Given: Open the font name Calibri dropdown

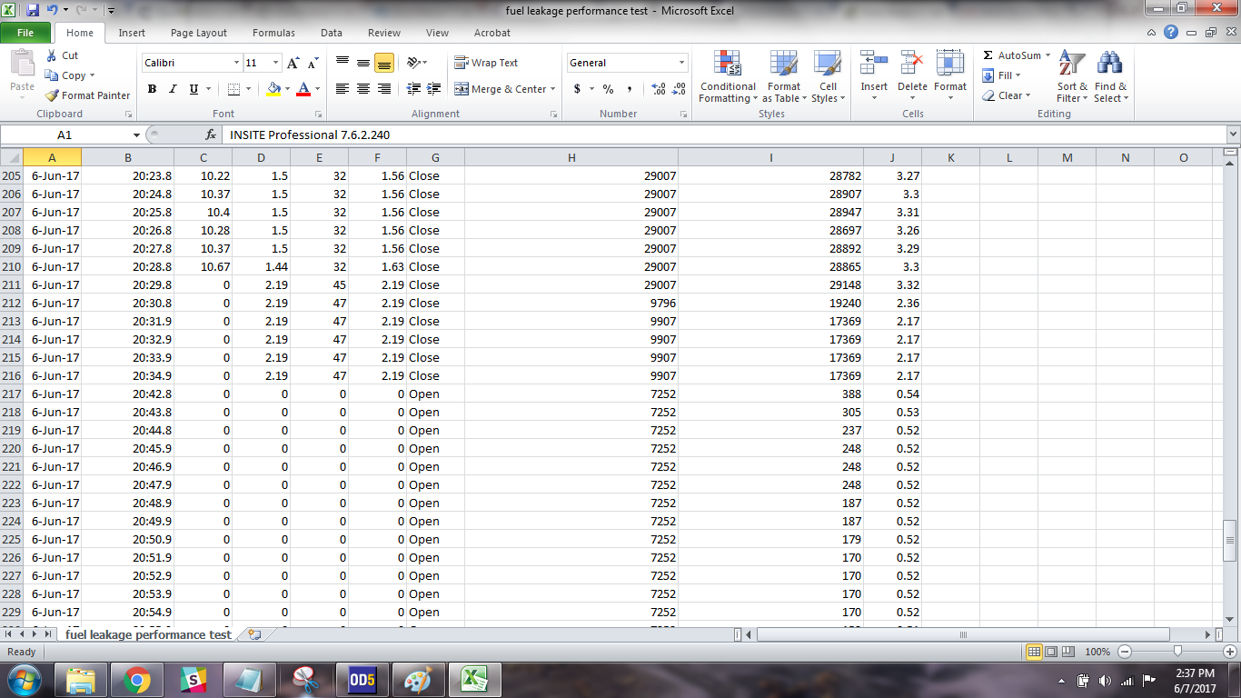Looking at the screenshot, I should 237,63.
